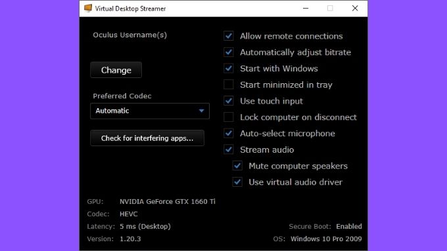Enable Lock computer on disconnect
447x251 pixels.
tap(229, 117)
